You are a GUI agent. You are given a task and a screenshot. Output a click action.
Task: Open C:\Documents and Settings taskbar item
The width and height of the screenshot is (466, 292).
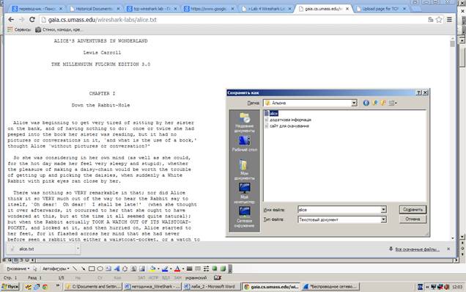click(93, 287)
